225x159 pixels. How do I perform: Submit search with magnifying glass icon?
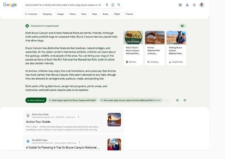coord(119,5)
